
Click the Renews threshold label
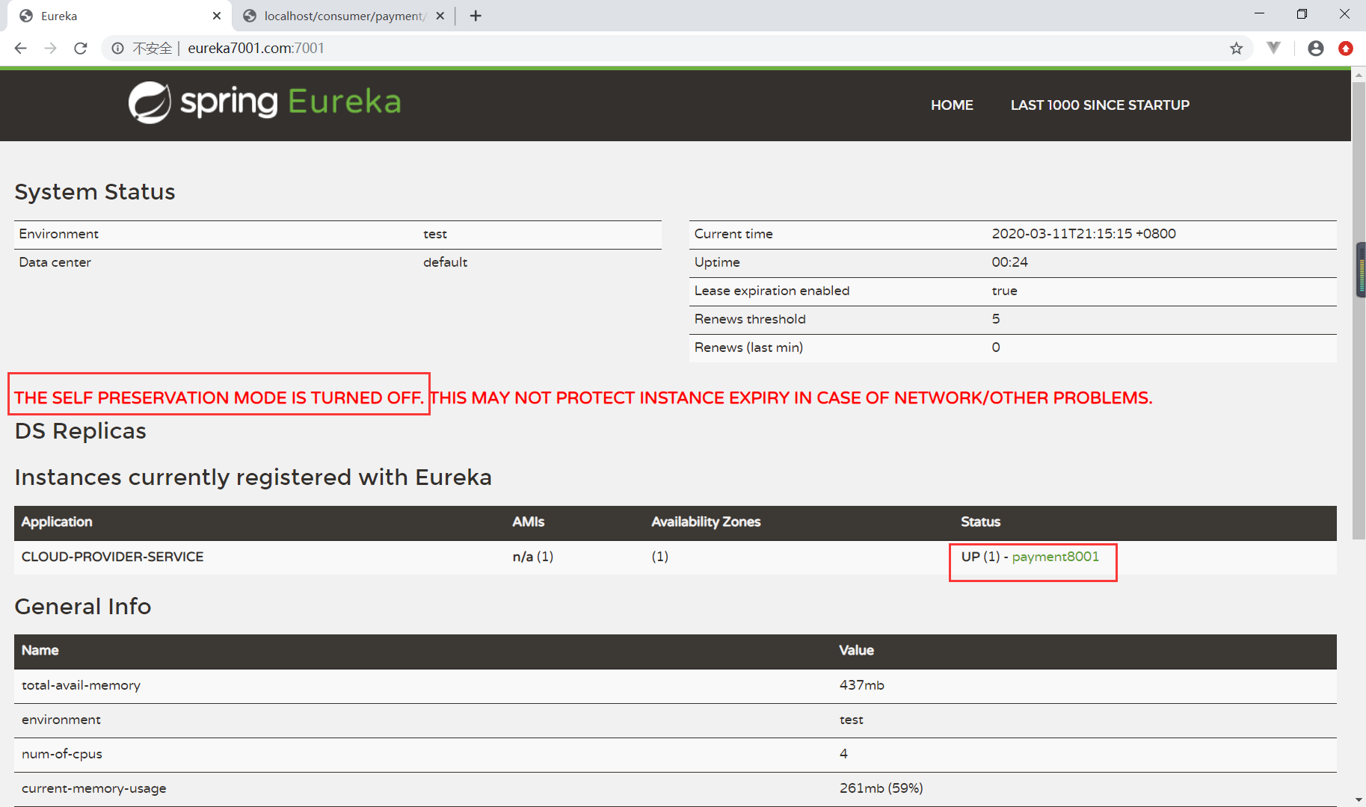pyautogui.click(x=750, y=319)
